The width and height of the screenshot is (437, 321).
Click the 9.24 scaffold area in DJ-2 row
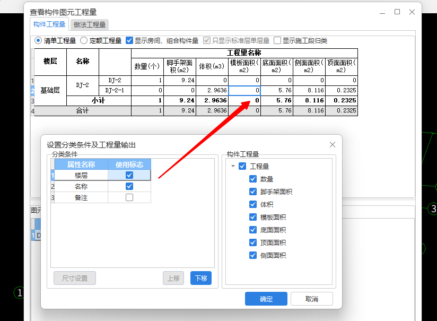180,80
